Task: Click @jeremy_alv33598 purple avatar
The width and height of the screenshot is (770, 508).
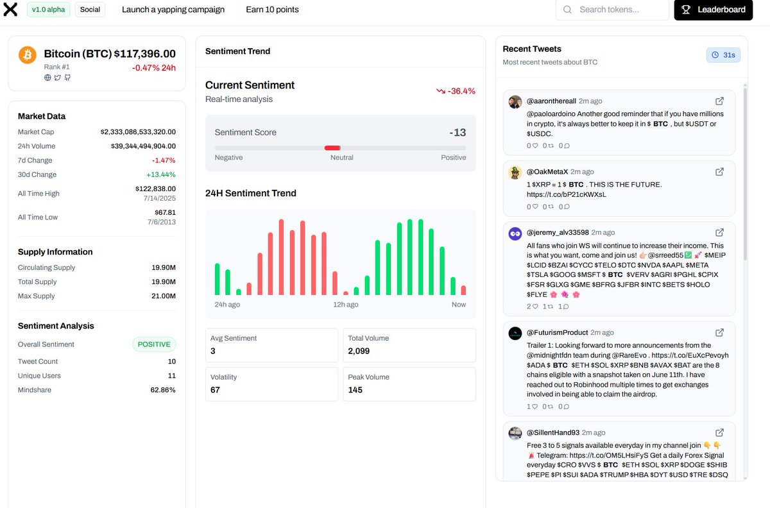Action: click(515, 233)
